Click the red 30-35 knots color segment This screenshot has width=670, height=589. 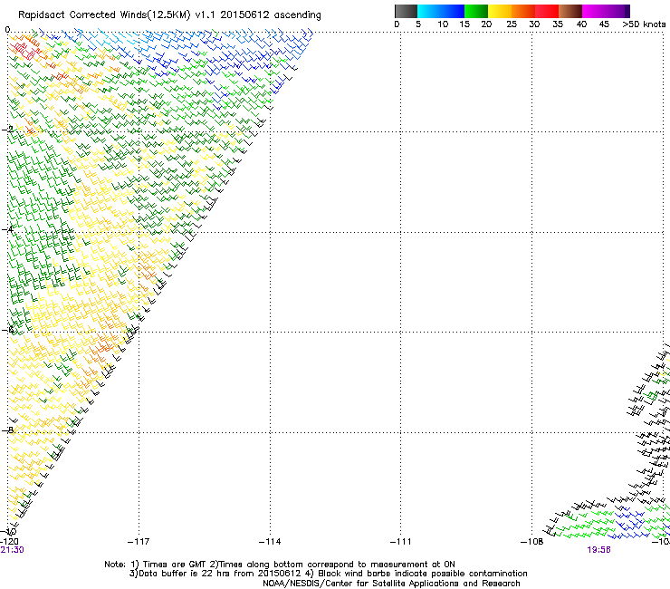click(x=547, y=11)
